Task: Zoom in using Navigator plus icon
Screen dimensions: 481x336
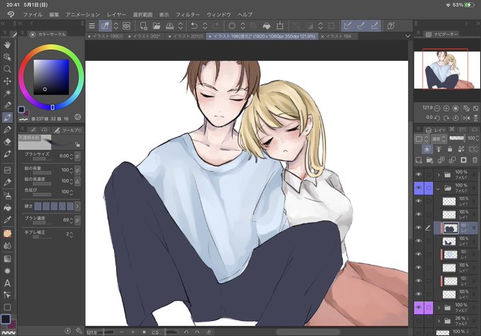Action: 446,108
